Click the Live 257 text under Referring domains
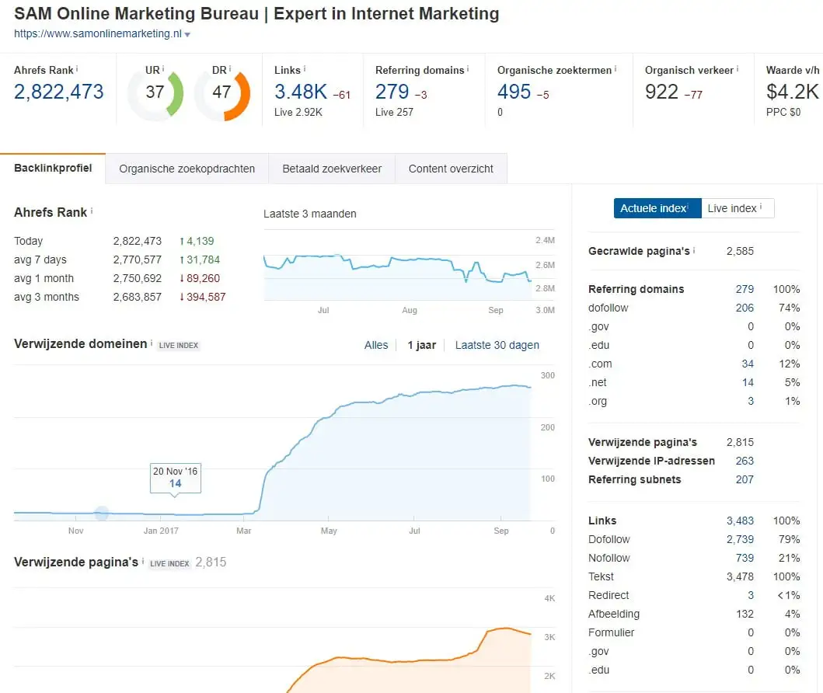 click(394, 113)
